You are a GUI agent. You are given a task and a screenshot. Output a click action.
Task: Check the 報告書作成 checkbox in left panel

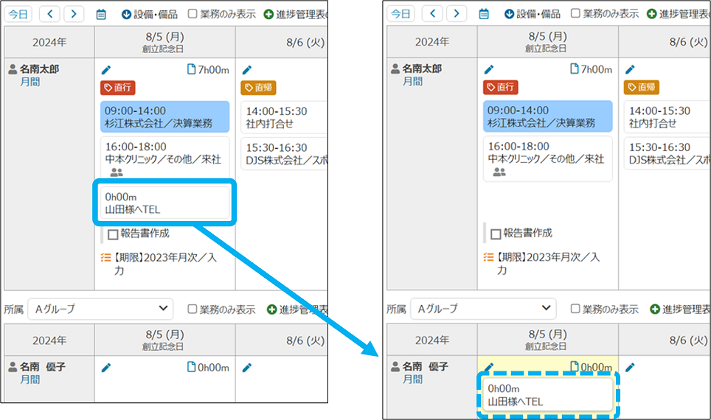pyautogui.click(x=113, y=234)
